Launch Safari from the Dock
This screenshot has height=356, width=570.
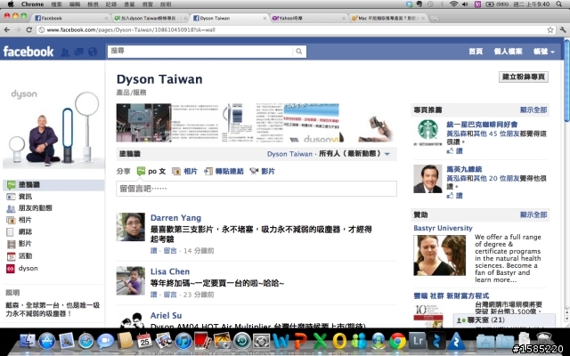click(86, 342)
